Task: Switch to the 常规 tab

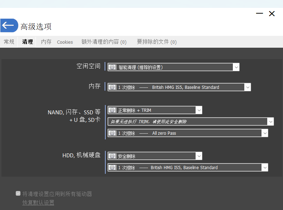Action: point(9,42)
